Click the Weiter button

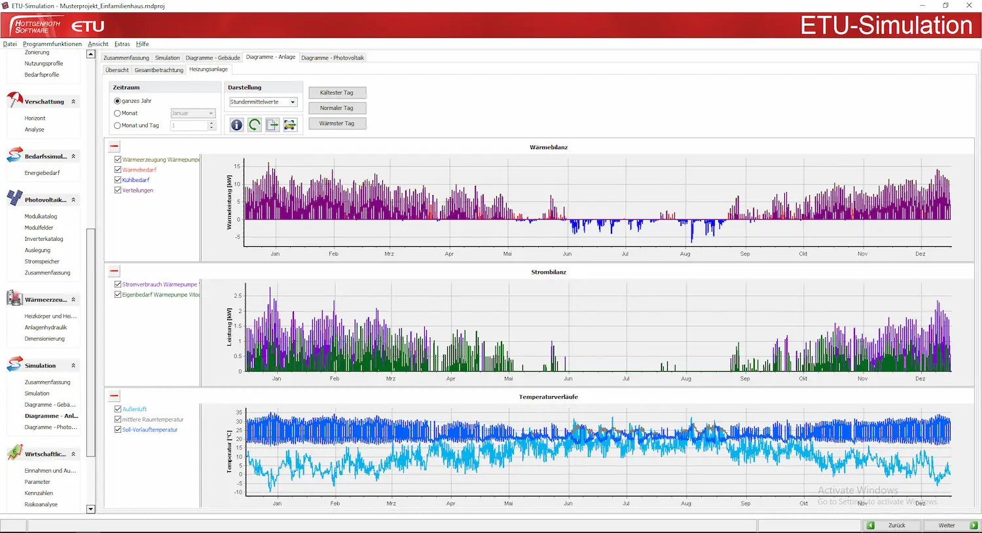[951, 525]
